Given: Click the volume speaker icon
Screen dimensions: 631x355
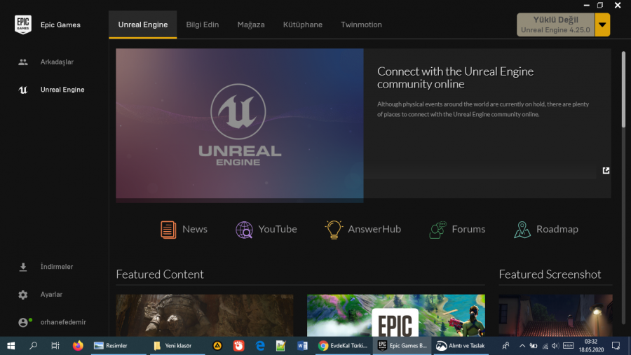Looking at the screenshot, I should [x=555, y=346].
